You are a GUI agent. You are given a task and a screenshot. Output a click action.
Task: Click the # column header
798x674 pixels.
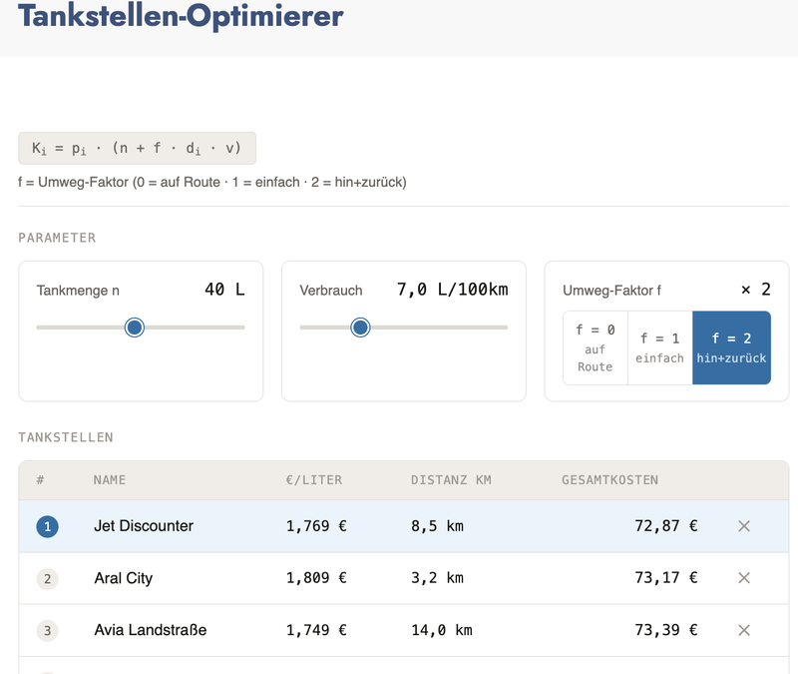tap(40, 480)
